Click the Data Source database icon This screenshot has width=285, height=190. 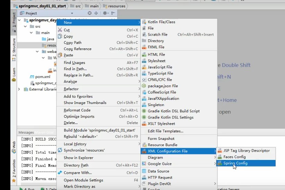(x=144, y=171)
